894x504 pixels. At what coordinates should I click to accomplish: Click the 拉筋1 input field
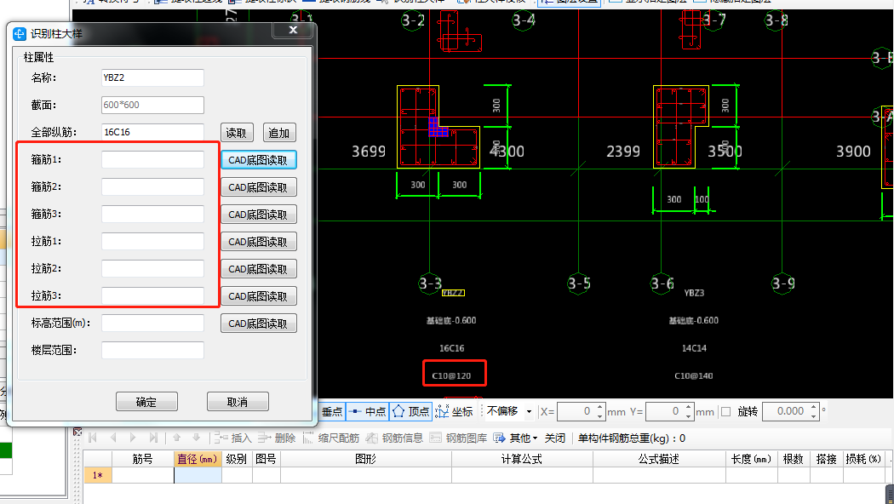click(152, 241)
